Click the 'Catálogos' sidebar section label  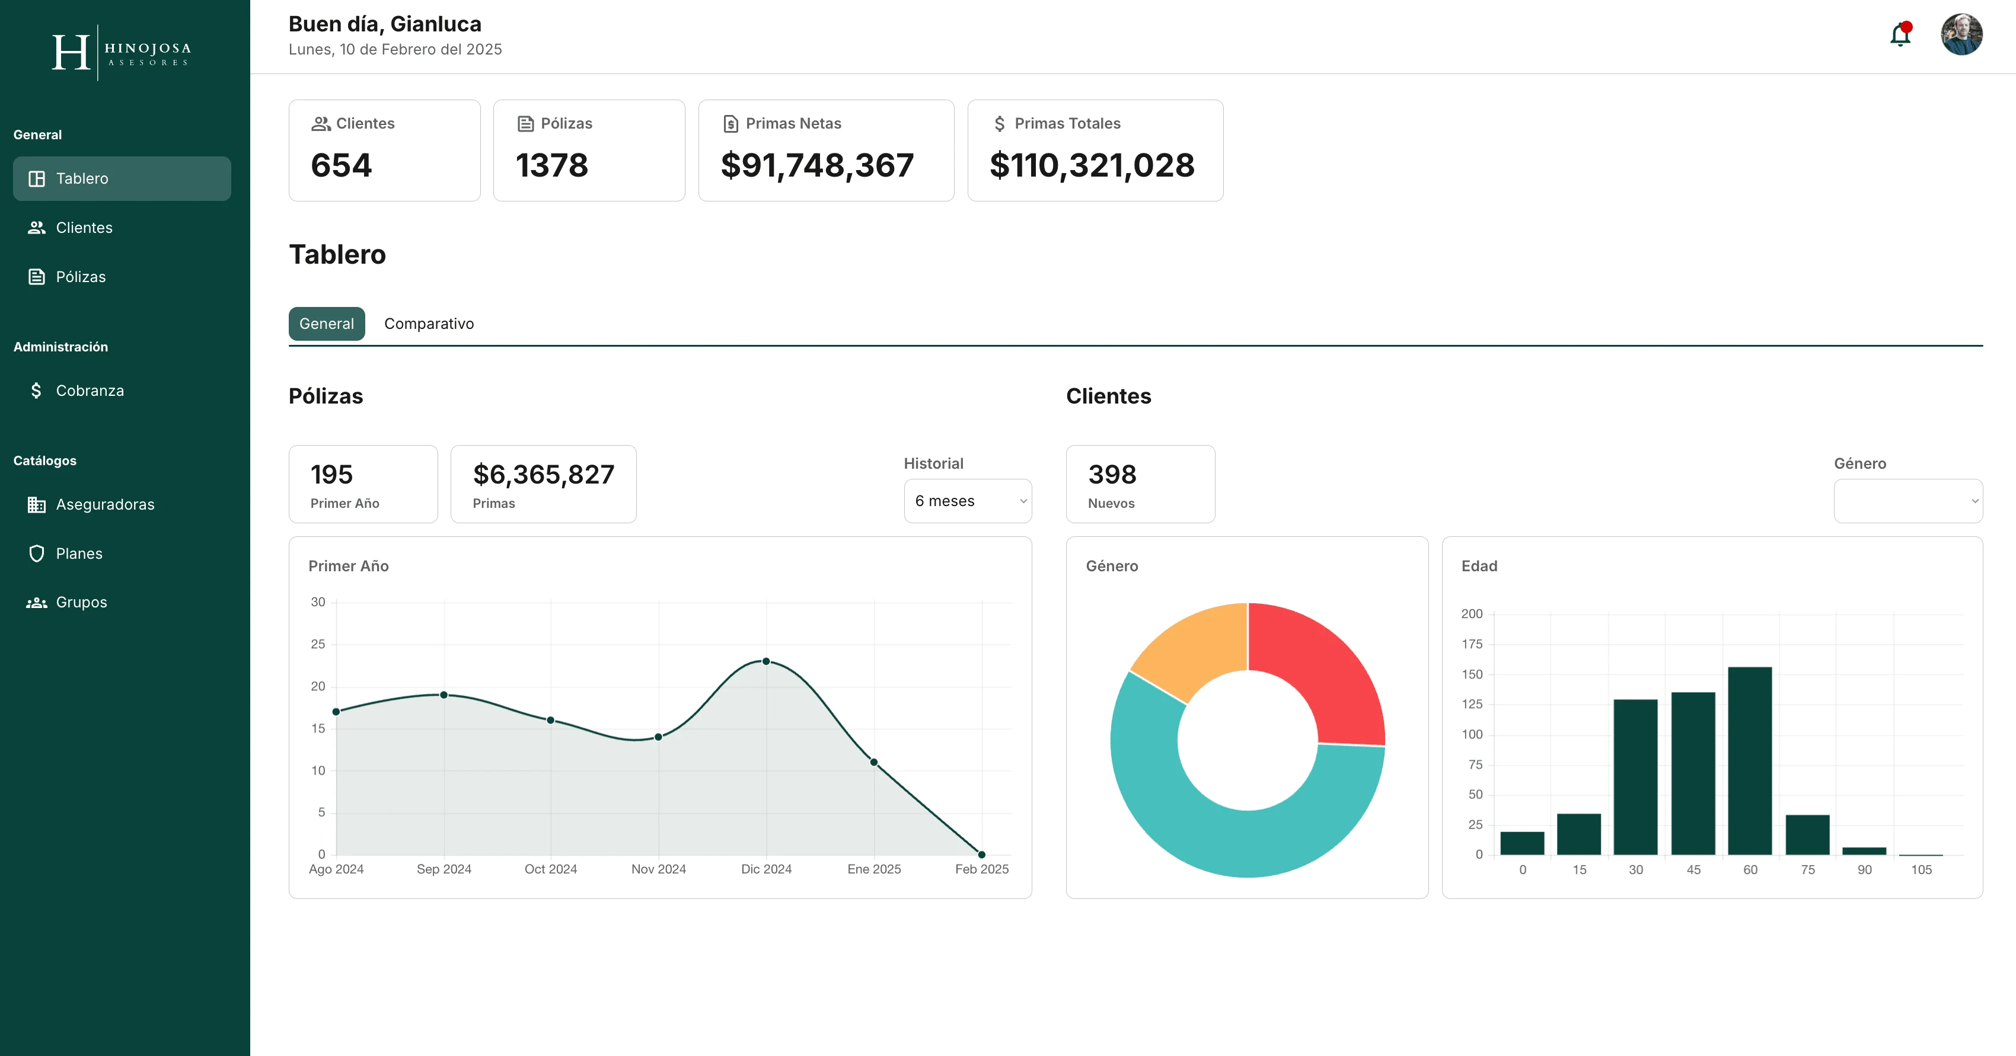coord(44,460)
